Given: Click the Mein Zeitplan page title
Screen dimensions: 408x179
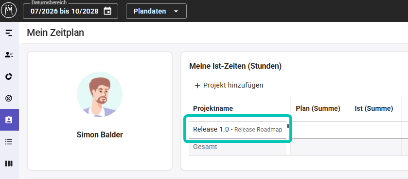Looking at the screenshot, I should [55, 33].
